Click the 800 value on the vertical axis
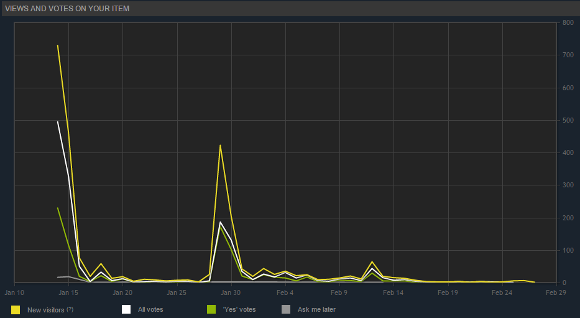Viewport: 580px width, 318px height. (x=568, y=22)
